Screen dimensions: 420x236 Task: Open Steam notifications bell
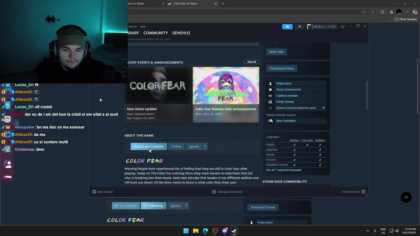coord(300,27)
